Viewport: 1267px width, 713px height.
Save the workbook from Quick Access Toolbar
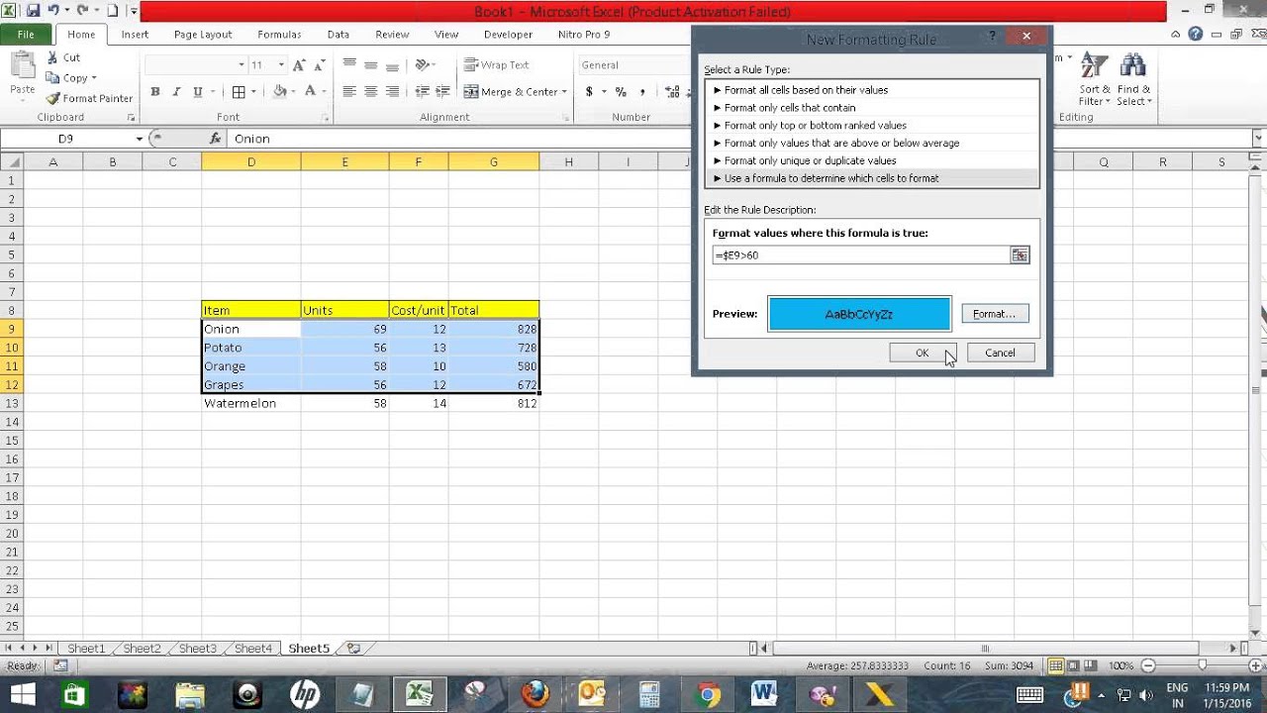[x=33, y=11]
